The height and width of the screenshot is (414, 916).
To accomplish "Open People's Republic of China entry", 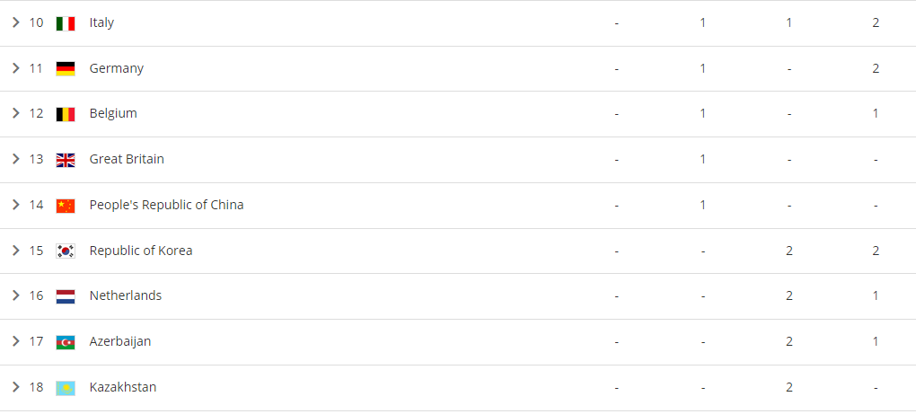I will point(166,205).
